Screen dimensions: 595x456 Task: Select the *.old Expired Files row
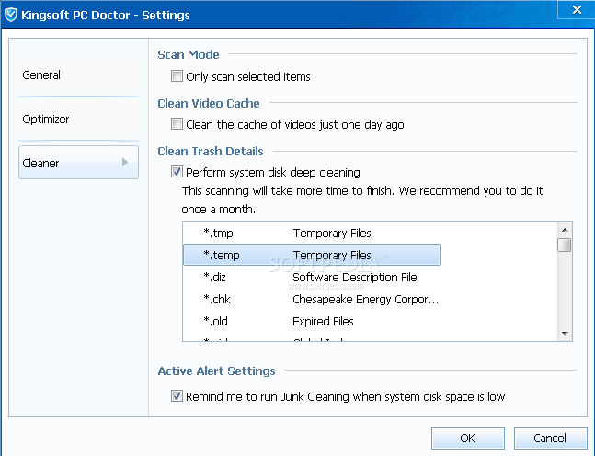(312, 322)
